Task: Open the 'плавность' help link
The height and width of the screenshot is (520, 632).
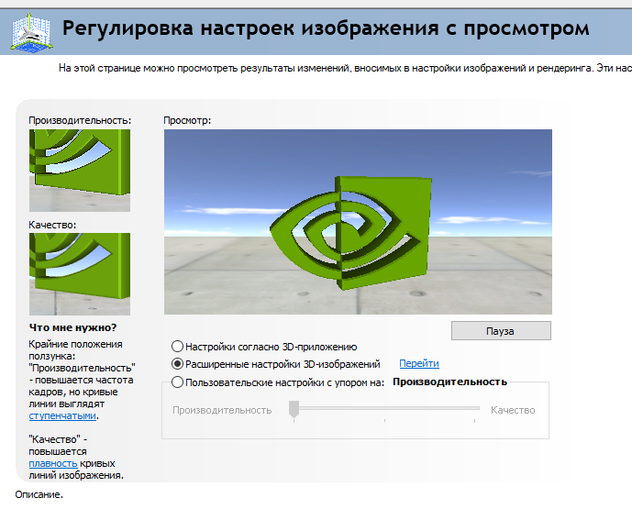Action: (x=53, y=463)
